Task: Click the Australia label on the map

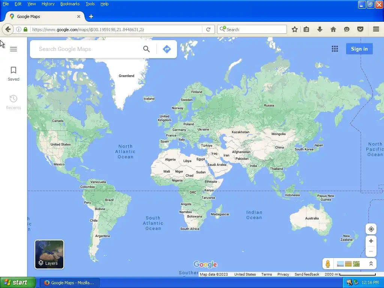Action: click(312, 218)
